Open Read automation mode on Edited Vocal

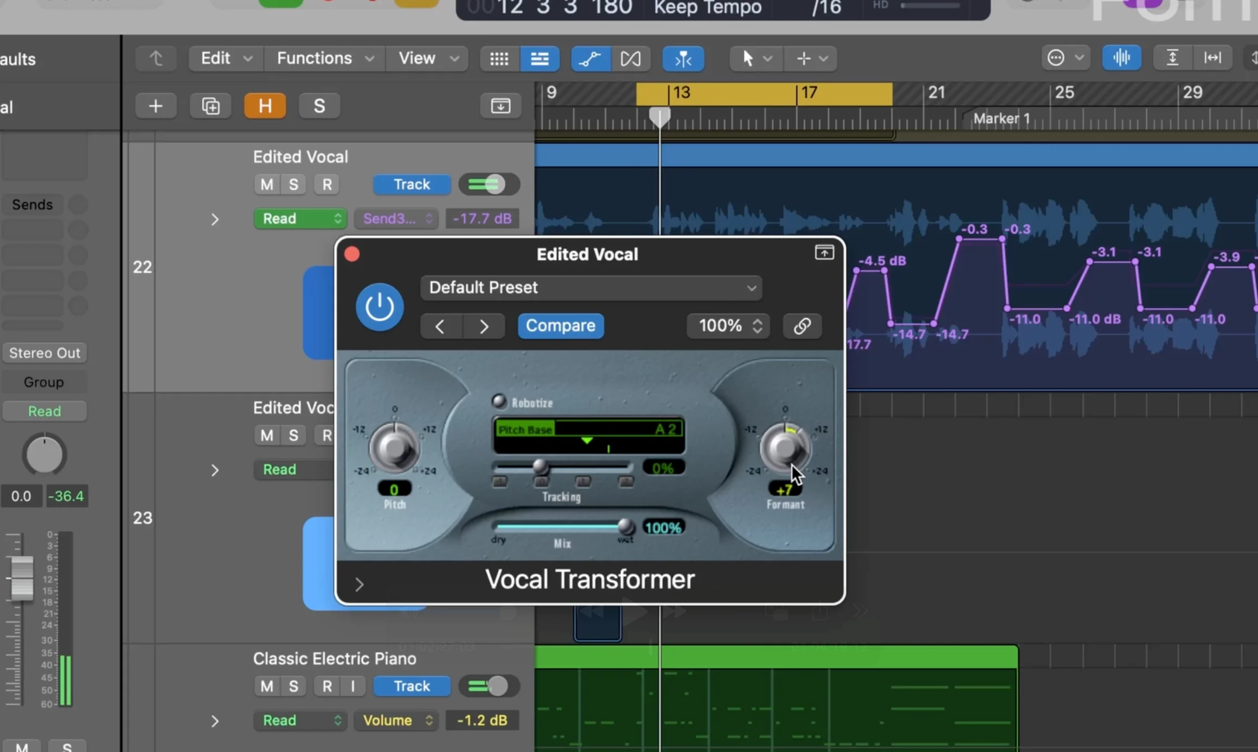click(x=300, y=218)
